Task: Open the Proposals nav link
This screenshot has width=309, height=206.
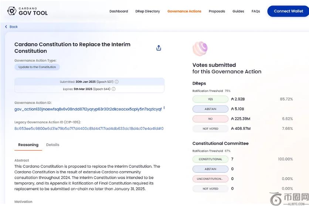Action: point(217,11)
